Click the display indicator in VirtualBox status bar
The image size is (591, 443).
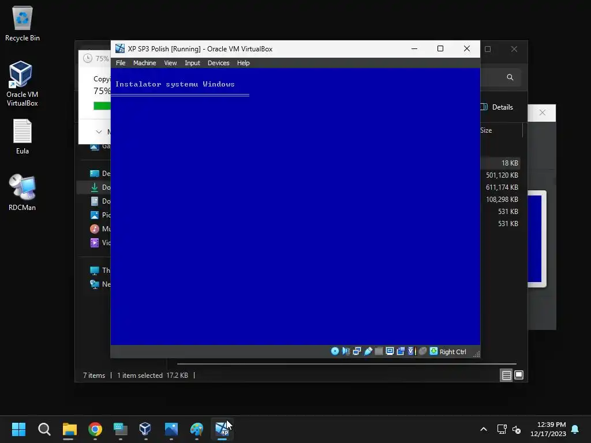point(390,351)
